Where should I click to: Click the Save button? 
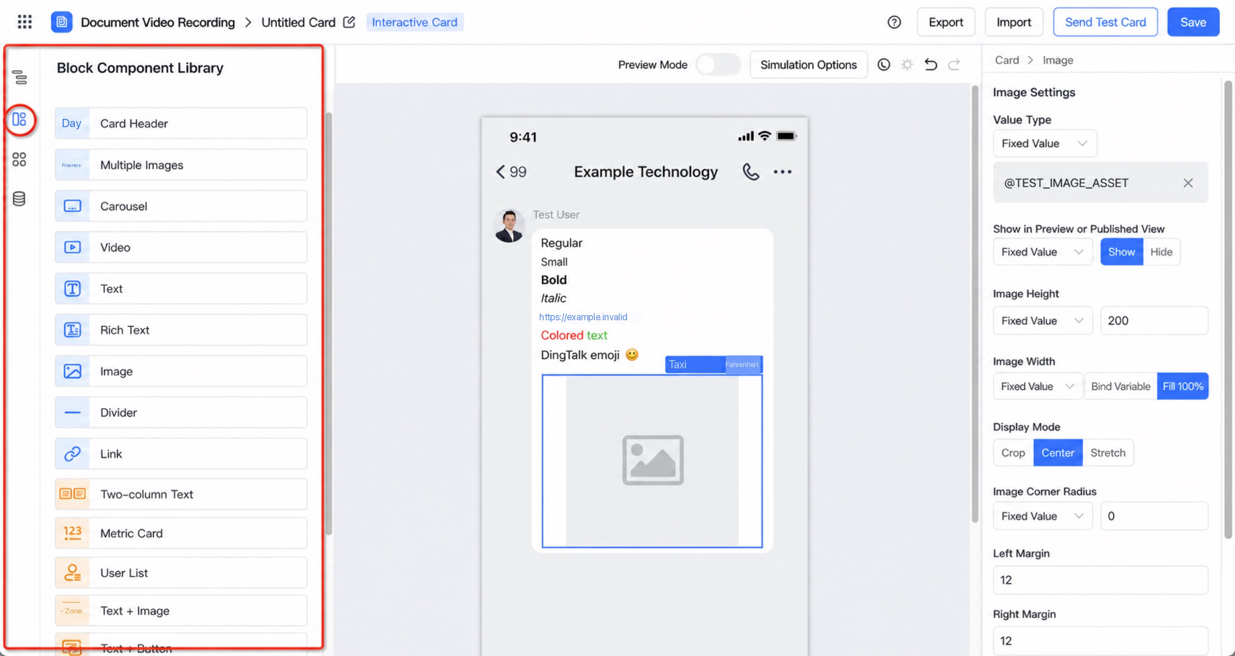tap(1193, 22)
